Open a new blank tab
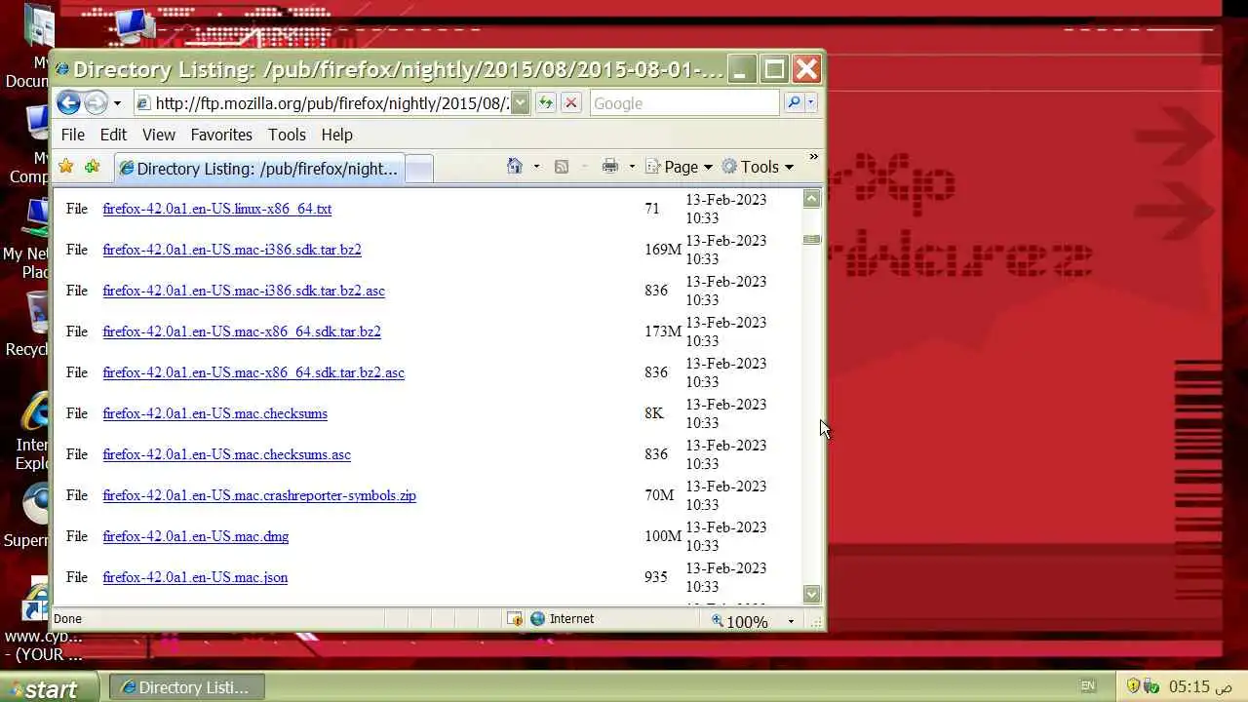 (419, 169)
